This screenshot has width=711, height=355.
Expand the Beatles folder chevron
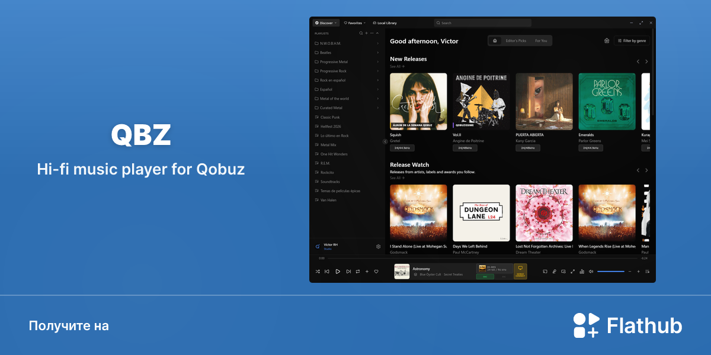tap(378, 53)
